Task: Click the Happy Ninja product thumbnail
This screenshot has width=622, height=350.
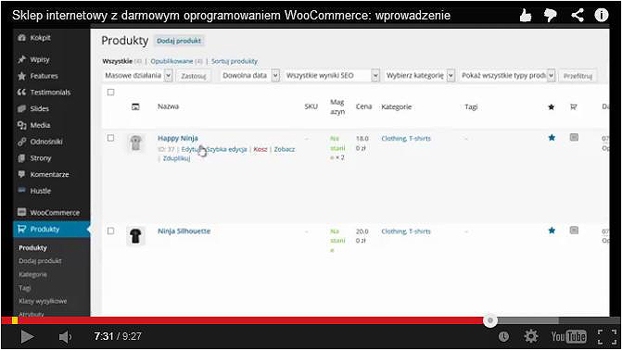Action: tap(135, 144)
